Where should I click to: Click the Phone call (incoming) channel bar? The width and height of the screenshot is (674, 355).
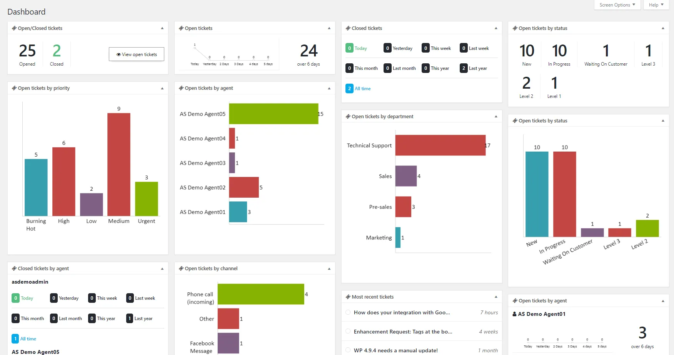click(x=261, y=294)
